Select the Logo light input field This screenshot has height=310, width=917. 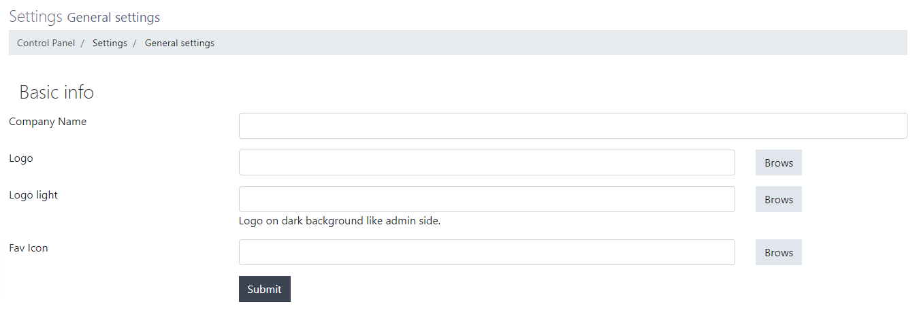(487, 199)
